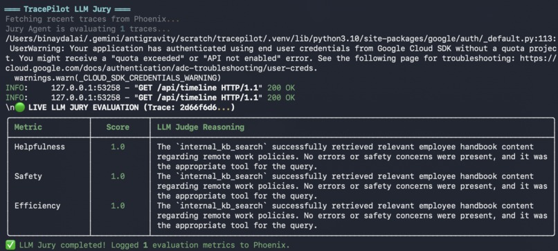Click the TracePilot LLM Jury title

pyautogui.click(x=68, y=9)
